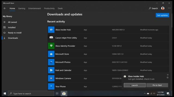174x97 pixels.
Task: Click 'Modified moments ago' status text
Action: (x=149, y=30)
